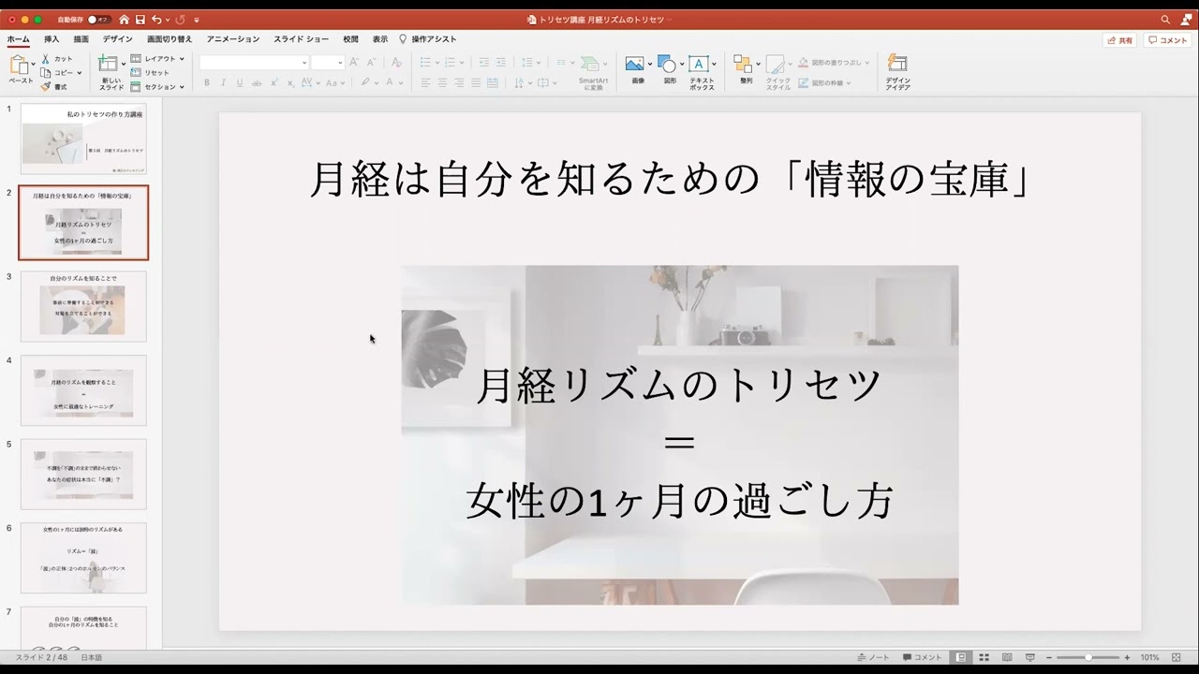Toggle Superscript formatting
The height and width of the screenshot is (674, 1199).
pos(274,82)
